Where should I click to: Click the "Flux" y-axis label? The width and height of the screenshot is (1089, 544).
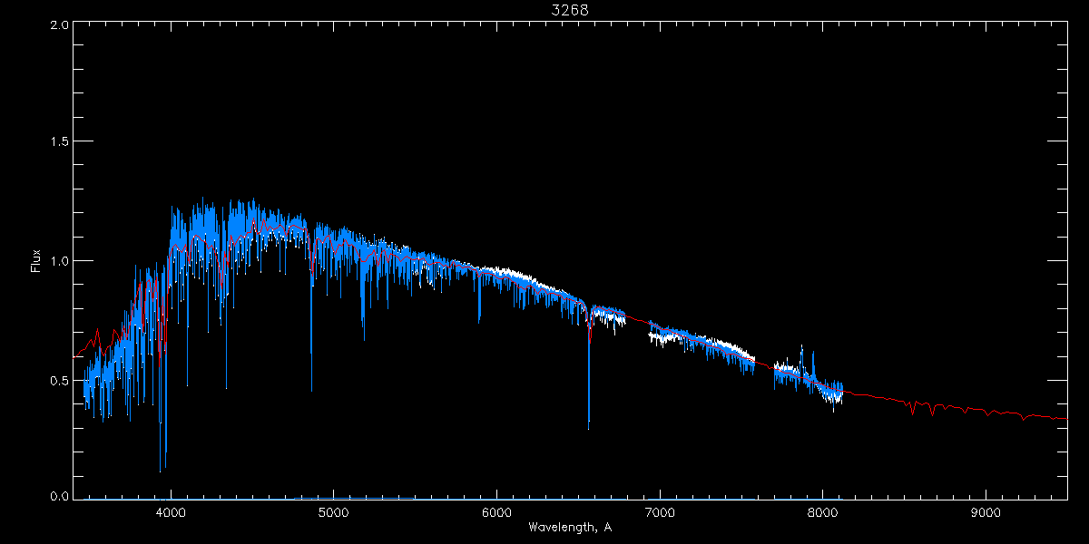tap(36, 260)
